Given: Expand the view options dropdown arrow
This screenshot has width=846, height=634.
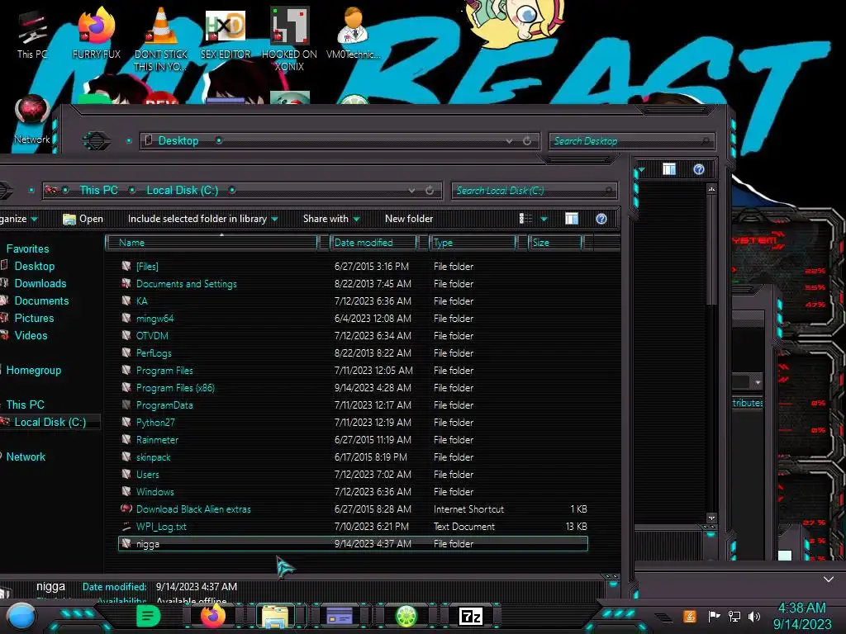Looking at the screenshot, I should (544, 219).
